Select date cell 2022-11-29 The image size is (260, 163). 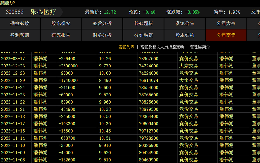(x=13, y=80)
